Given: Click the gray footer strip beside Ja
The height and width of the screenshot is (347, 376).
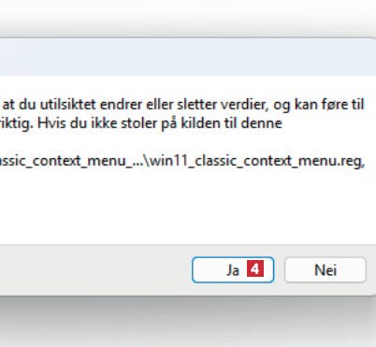Looking at the screenshot, I should pos(94,270).
